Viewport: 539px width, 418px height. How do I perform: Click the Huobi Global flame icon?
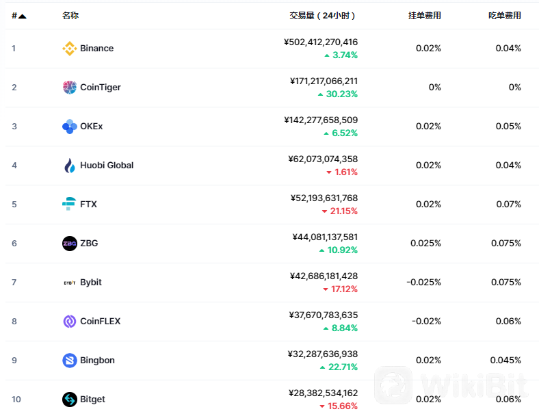click(x=69, y=166)
